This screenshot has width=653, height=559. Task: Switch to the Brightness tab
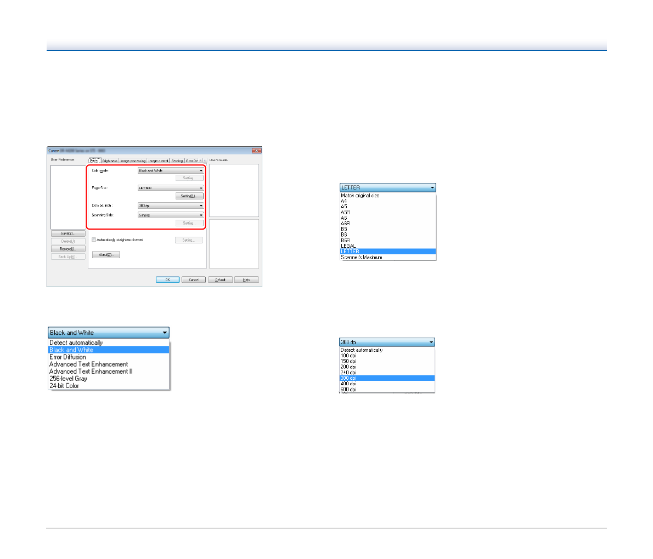110,161
